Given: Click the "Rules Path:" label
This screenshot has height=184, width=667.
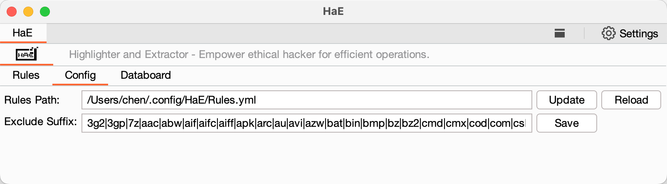Looking at the screenshot, I should coord(32,100).
